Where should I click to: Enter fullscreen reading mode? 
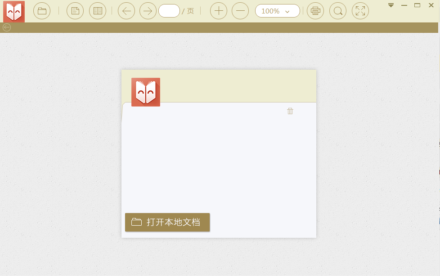360,11
